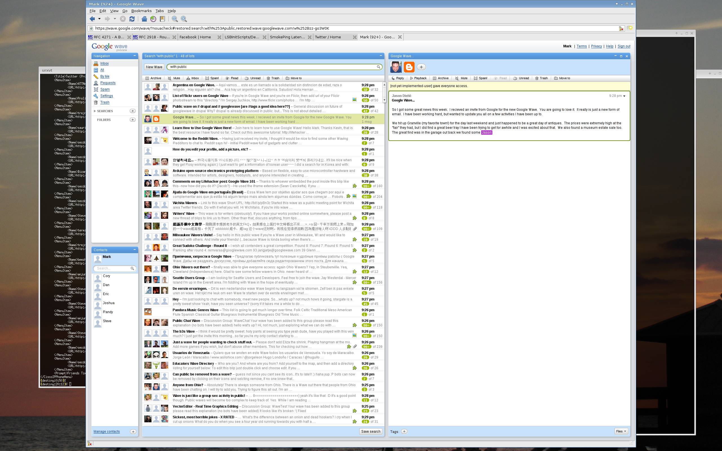Click plus button beside Manage contacts
Viewport: 722px width, 451px height.
pyautogui.click(x=133, y=432)
